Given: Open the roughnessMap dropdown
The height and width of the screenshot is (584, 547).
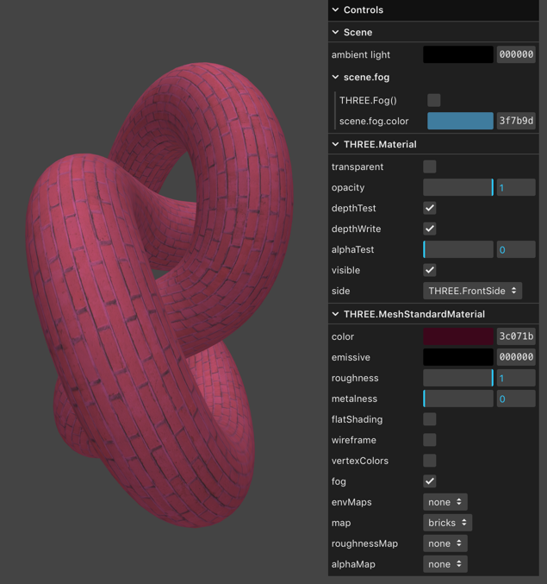Looking at the screenshot, I should [x=445, y=543].
